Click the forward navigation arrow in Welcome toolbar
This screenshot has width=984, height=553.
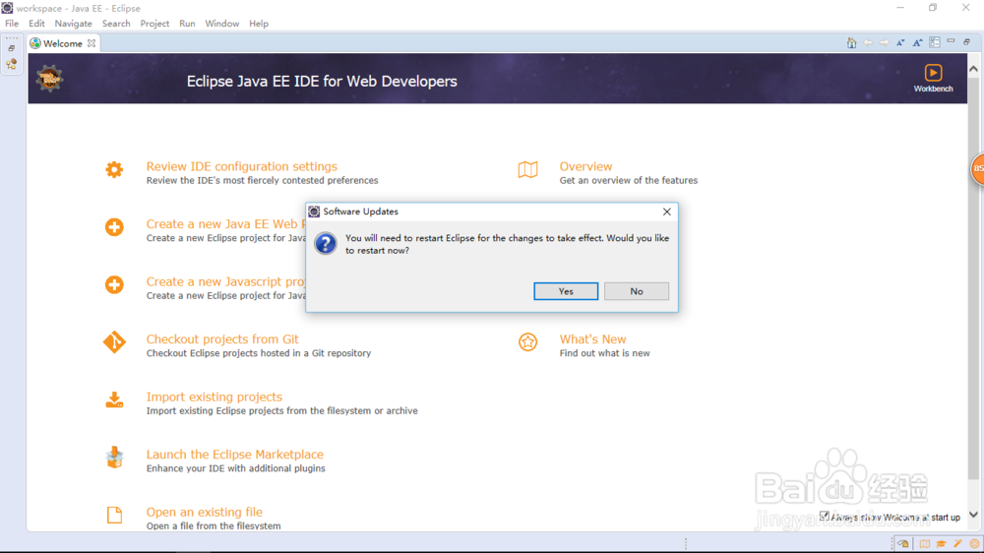(885, 42)
